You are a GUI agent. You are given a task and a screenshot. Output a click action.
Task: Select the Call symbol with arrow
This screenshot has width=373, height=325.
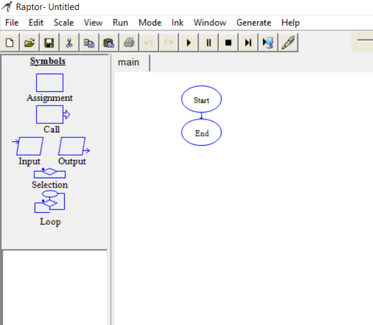(53, 114)
